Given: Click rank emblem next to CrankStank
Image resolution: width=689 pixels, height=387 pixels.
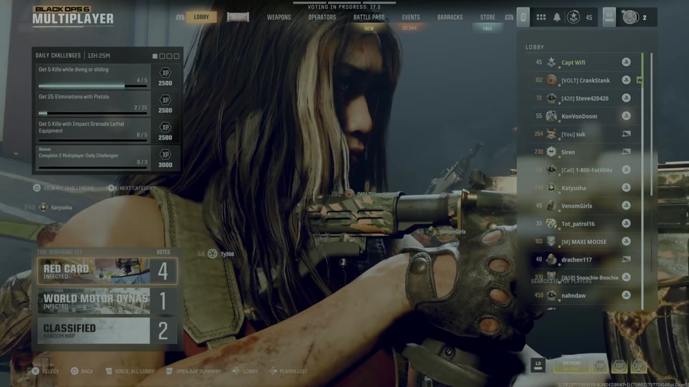Looking at the screenshot, I should 551,80.
